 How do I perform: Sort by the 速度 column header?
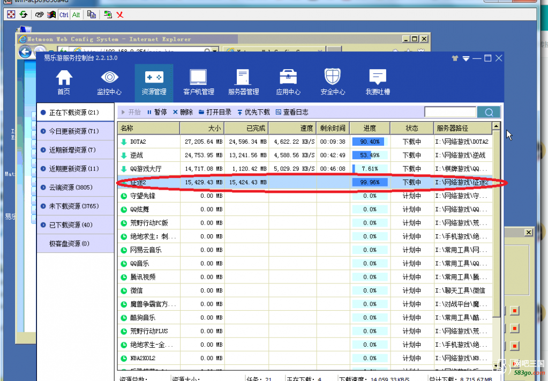coord(292,128)
